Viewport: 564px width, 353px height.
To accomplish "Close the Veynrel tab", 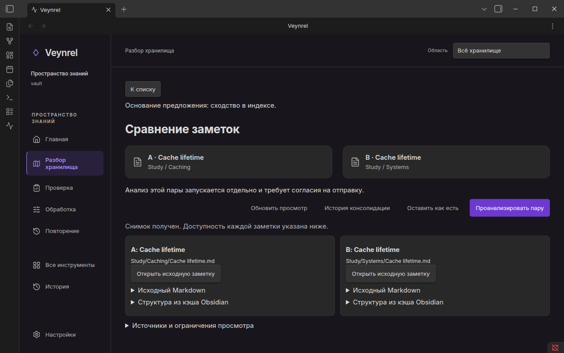I will click(x=108, y=10).
